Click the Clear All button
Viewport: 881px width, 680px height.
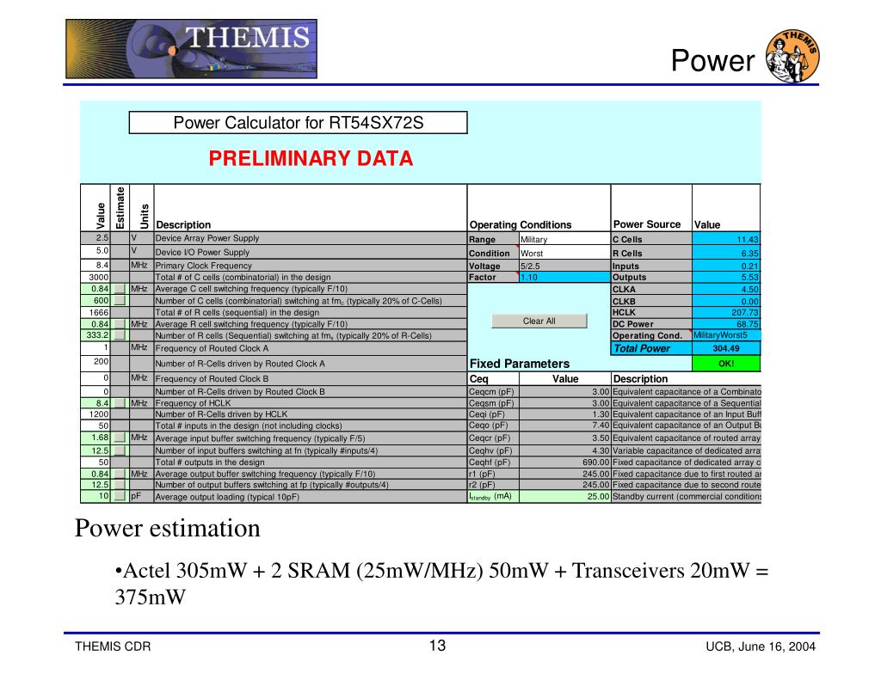539,322
